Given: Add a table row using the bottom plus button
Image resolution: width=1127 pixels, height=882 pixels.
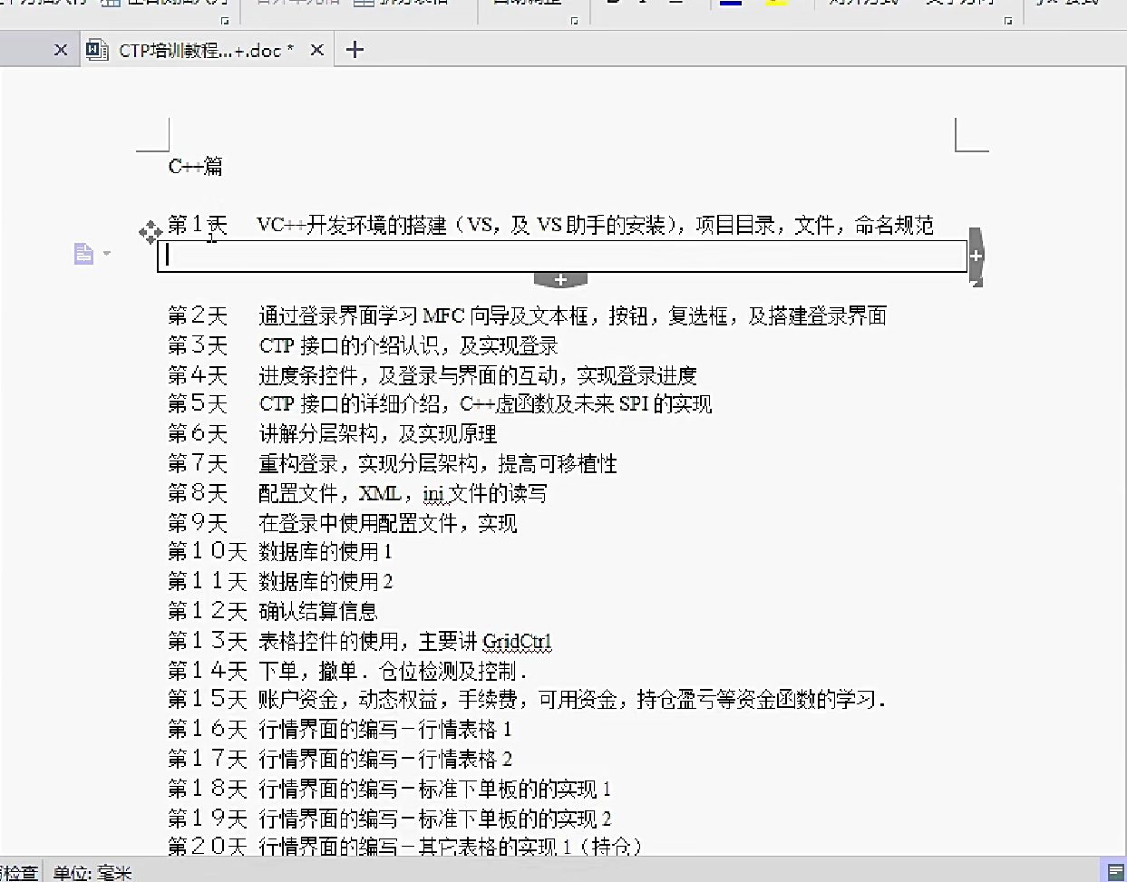Looking at the screenshot, I should (x=560, y=280).
